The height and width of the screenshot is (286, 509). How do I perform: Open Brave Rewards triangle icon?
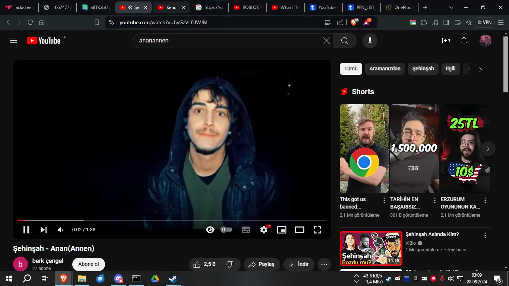(367, 22)
